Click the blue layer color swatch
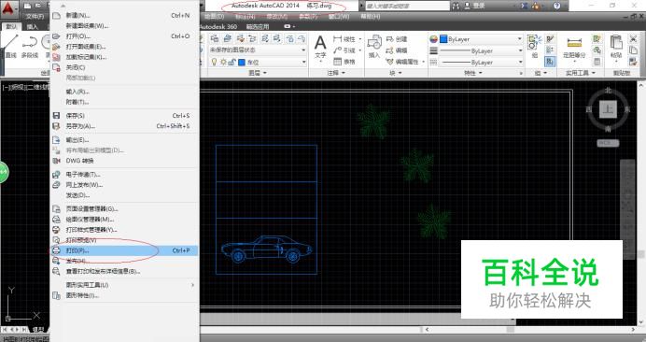The height and width of the screenshot is (342, 646). tap(242, 63)
